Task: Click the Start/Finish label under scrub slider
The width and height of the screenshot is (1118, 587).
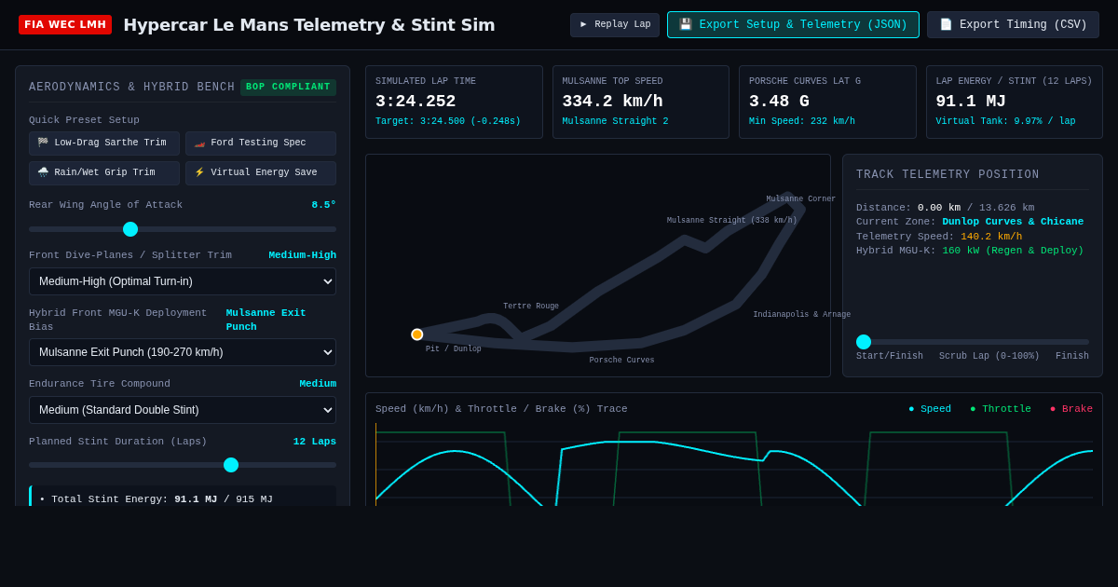Action: [x=890, y=357]
